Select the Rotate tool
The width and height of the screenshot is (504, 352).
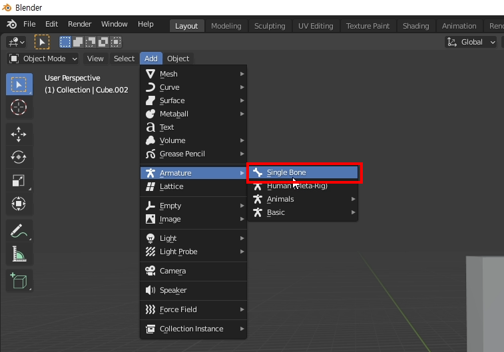19,158
